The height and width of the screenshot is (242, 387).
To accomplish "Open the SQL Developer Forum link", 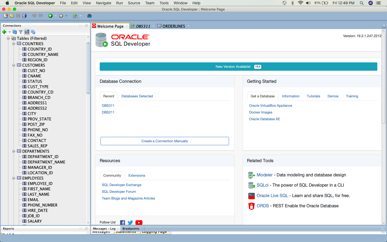I will [x=119, y=191].
